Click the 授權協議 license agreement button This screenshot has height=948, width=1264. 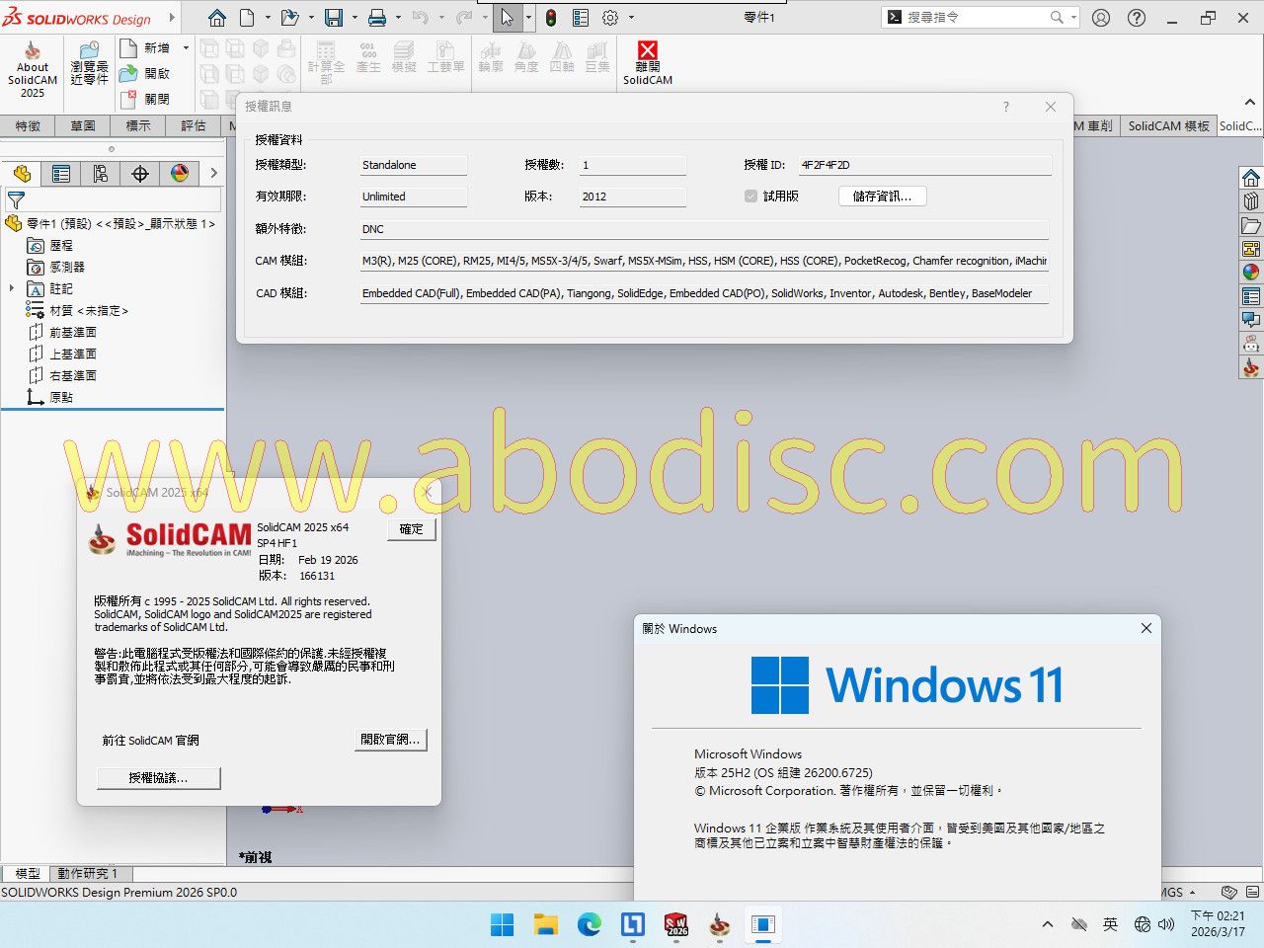click(158, 778)
